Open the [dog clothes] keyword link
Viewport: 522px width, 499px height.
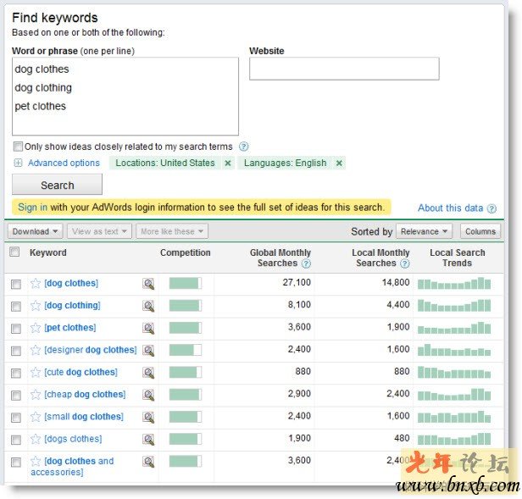click(x=71, y=283)
